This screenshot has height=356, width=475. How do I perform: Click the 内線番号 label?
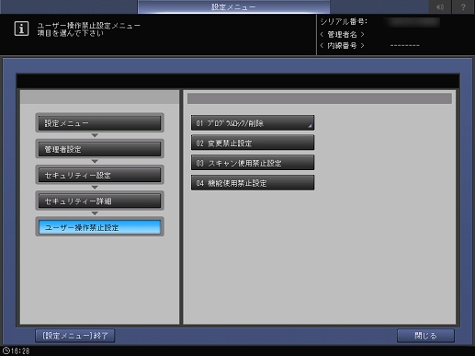pyautogui.click(x=342, y=46)
